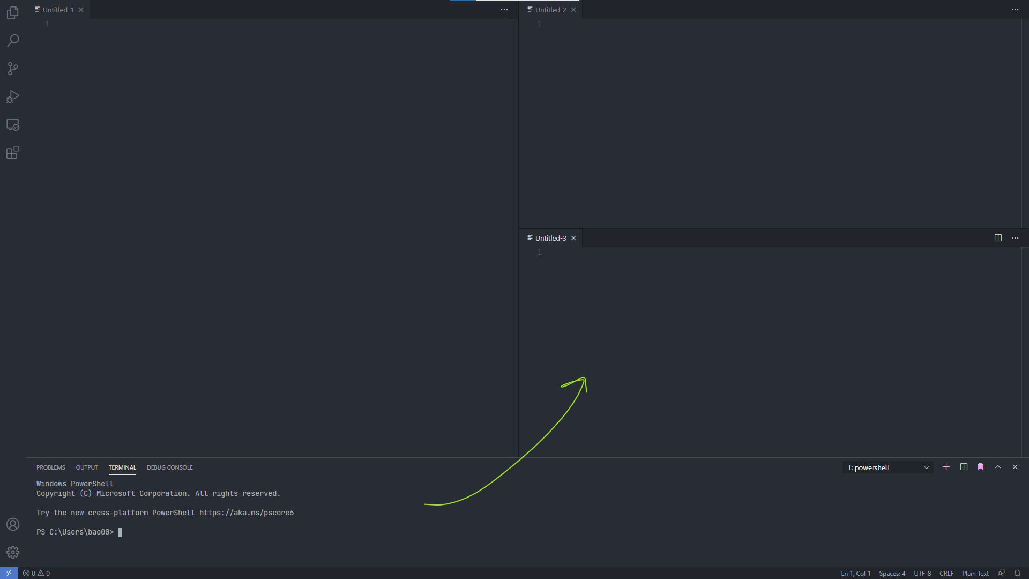Close the Untitled-2 tab
The image size is (1029, 579).
[x=573, y=10]
